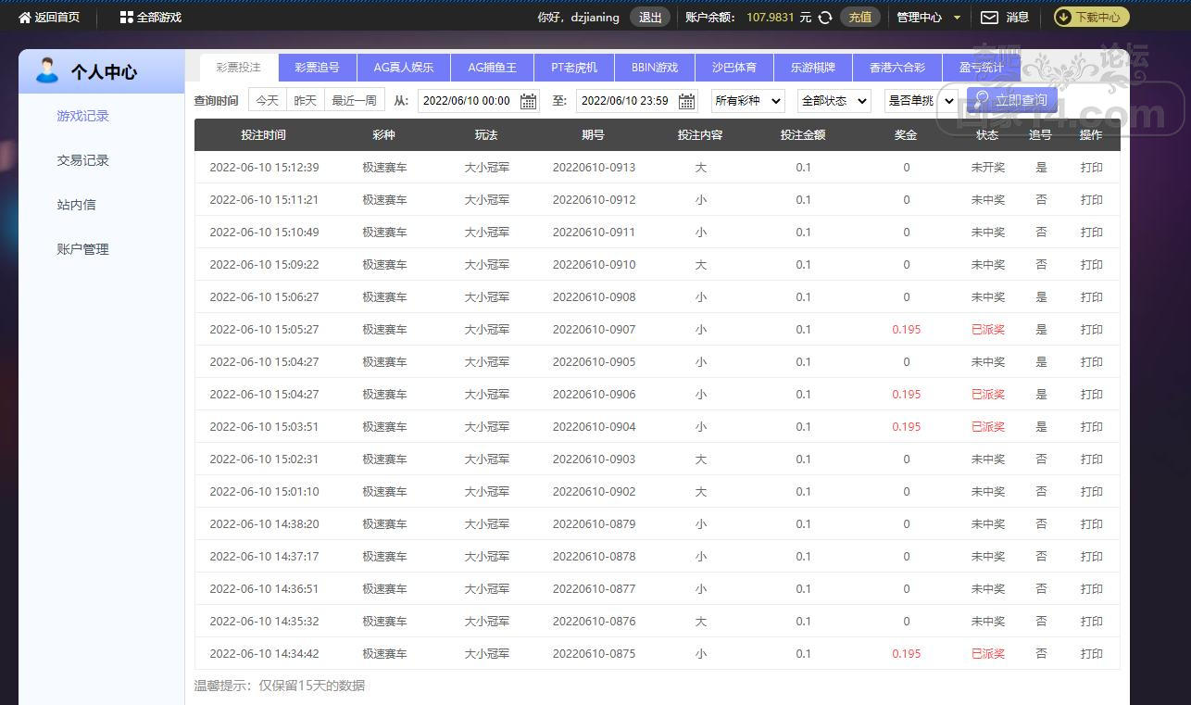Switch to the 盈亏统计 tab
Screen dimensions: 1191x705
(x=982, y=68)
